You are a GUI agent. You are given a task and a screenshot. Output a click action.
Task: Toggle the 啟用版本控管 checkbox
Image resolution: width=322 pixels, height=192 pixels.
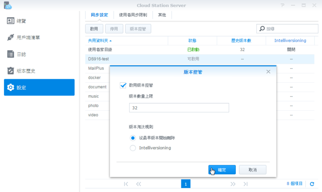(123, 85)
